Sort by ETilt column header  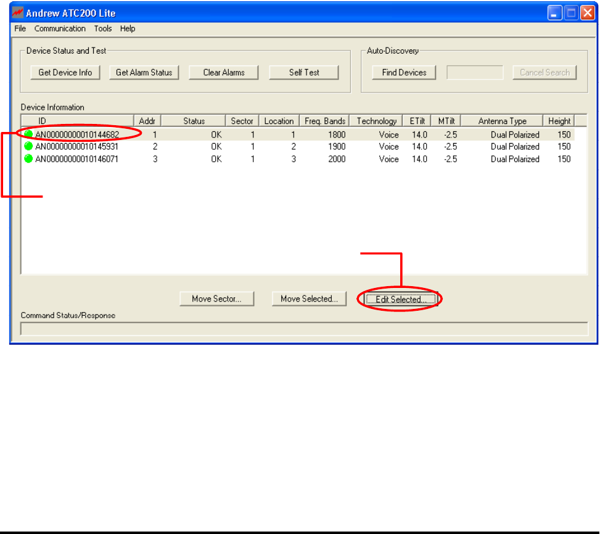(x=417, y=121)
